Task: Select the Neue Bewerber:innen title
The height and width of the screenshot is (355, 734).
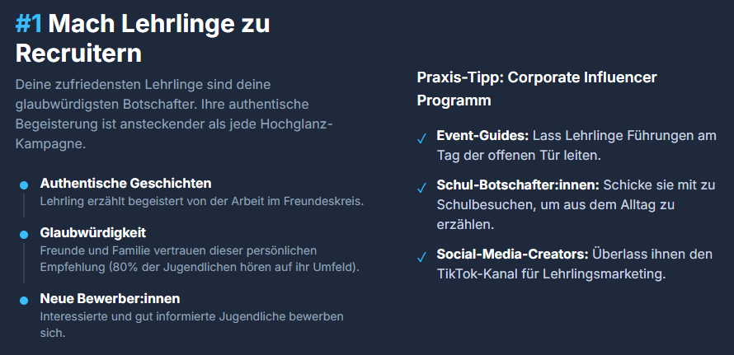Action: pyautogui.click(x=110, y=297)
